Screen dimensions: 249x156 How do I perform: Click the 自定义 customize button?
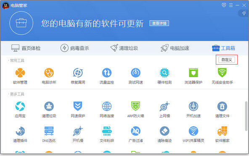[x=227, y=60]
